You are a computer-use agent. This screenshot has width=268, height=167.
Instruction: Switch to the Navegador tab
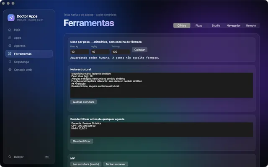click(234, 25)
